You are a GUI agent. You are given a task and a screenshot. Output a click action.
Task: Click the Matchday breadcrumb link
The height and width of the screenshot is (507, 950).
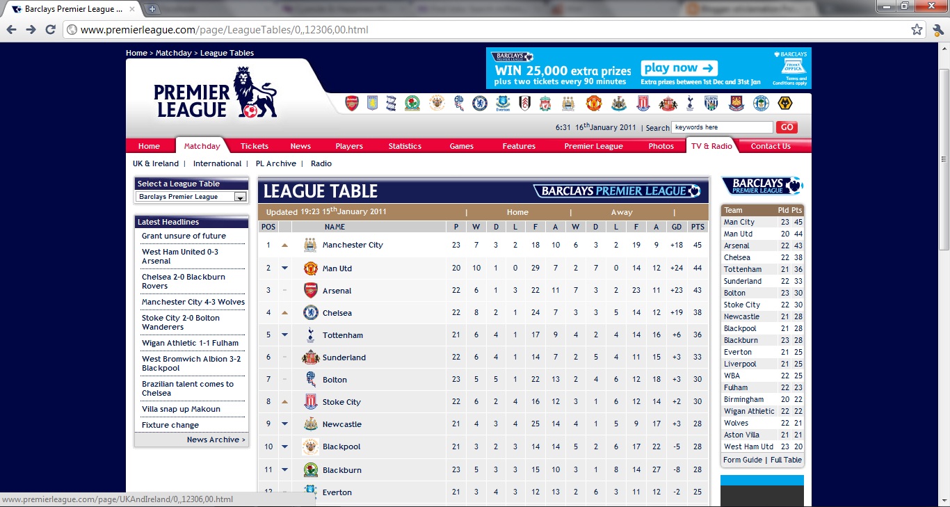(x=174, y=53)
